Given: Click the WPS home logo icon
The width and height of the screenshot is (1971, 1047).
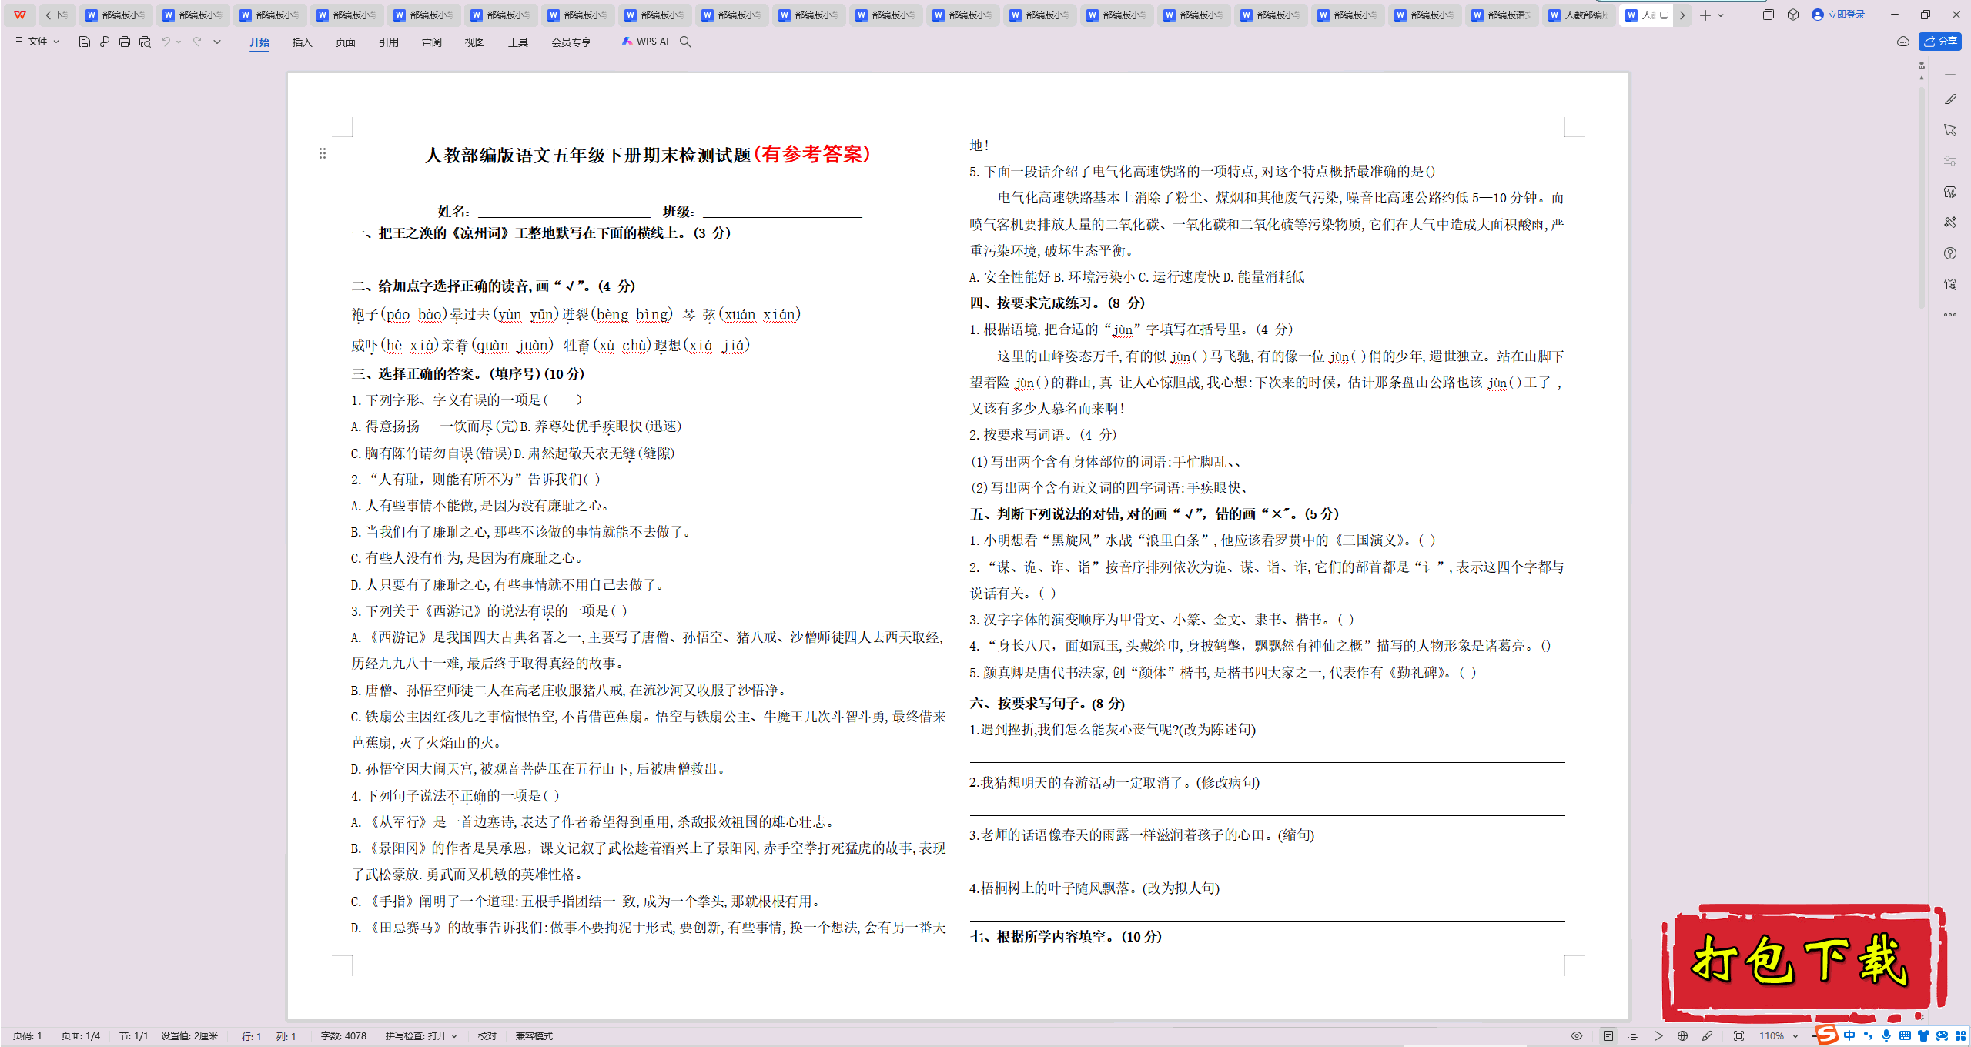Looking at the screenshot, I should click(x=20, y=15).
